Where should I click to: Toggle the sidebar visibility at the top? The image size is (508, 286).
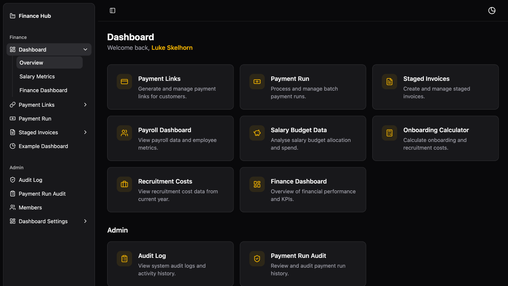click(x=112, y=11)
